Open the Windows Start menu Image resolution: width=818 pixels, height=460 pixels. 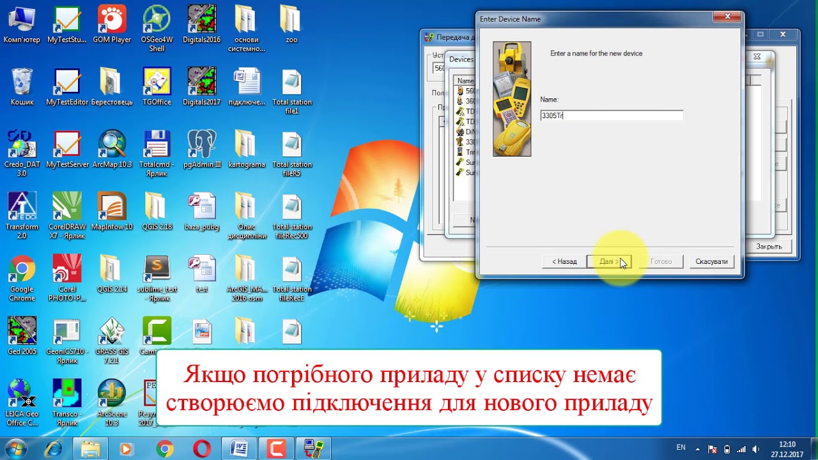point(15,448)
